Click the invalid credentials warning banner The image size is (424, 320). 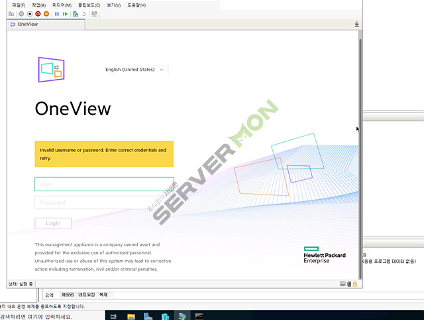(x=104, y=154)
